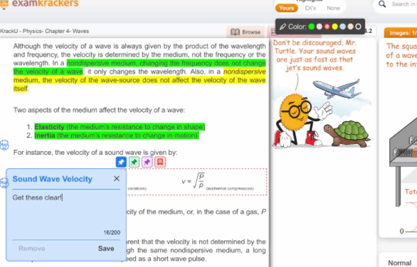Screen dimensions: 417x267
Task: Click the KrackU Physics Chapter 4 Waves breadcrumb
Action: tap(44, 31)
